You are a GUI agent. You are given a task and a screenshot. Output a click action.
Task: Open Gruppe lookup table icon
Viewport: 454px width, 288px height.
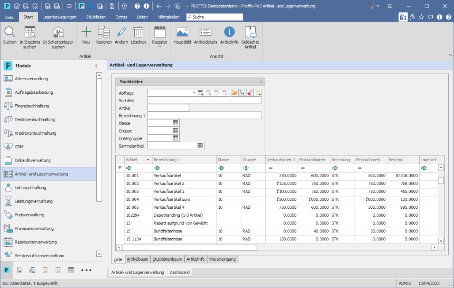[x=175, y=130]
